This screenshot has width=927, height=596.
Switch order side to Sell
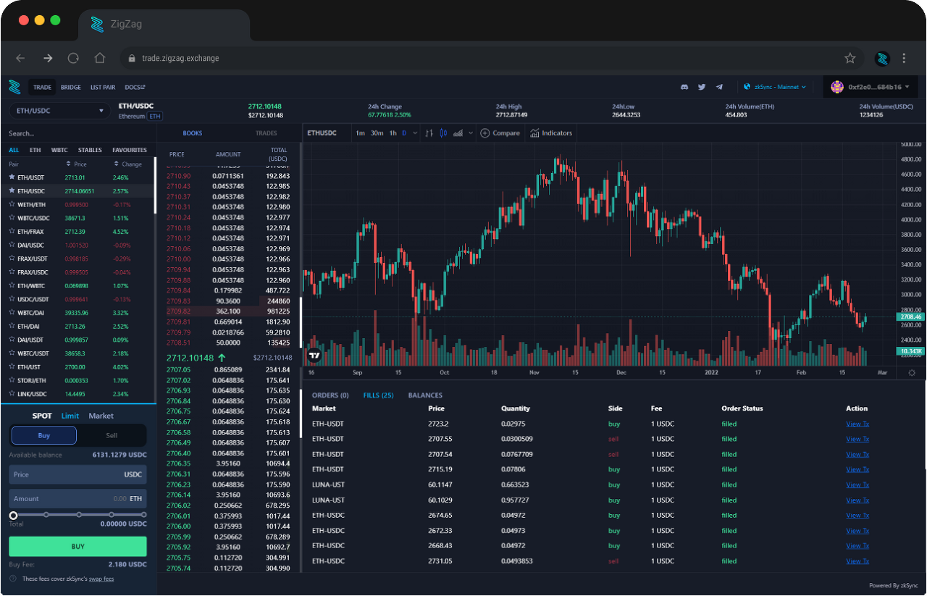click(112, 435)
